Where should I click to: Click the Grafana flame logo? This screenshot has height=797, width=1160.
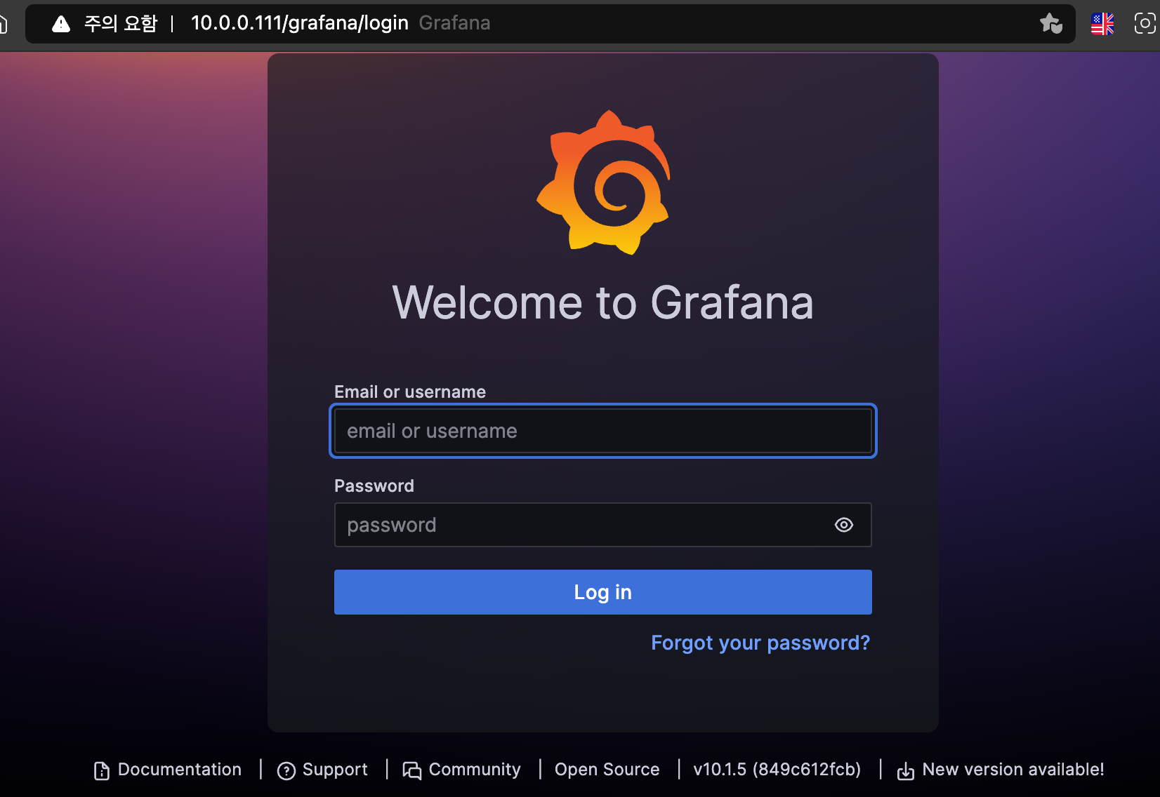[603, 182]
